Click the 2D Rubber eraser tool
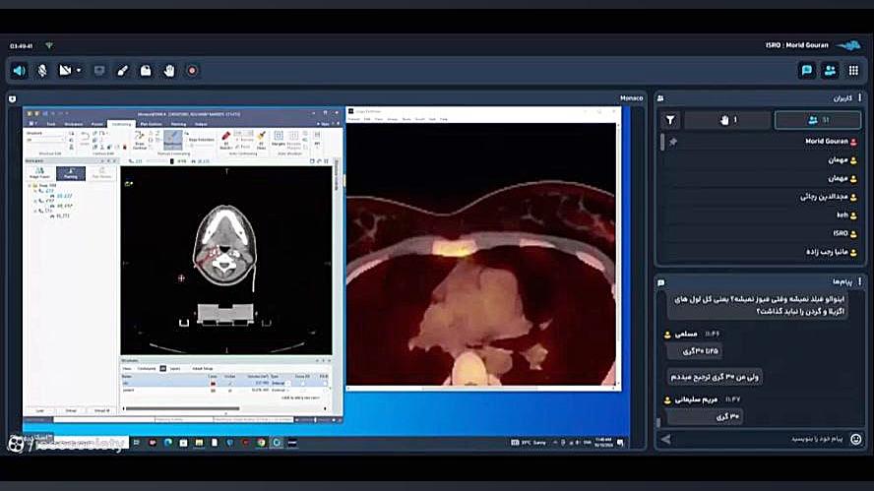Image resolution: width=874 pixels, height=491 pixels. point(225,140)
